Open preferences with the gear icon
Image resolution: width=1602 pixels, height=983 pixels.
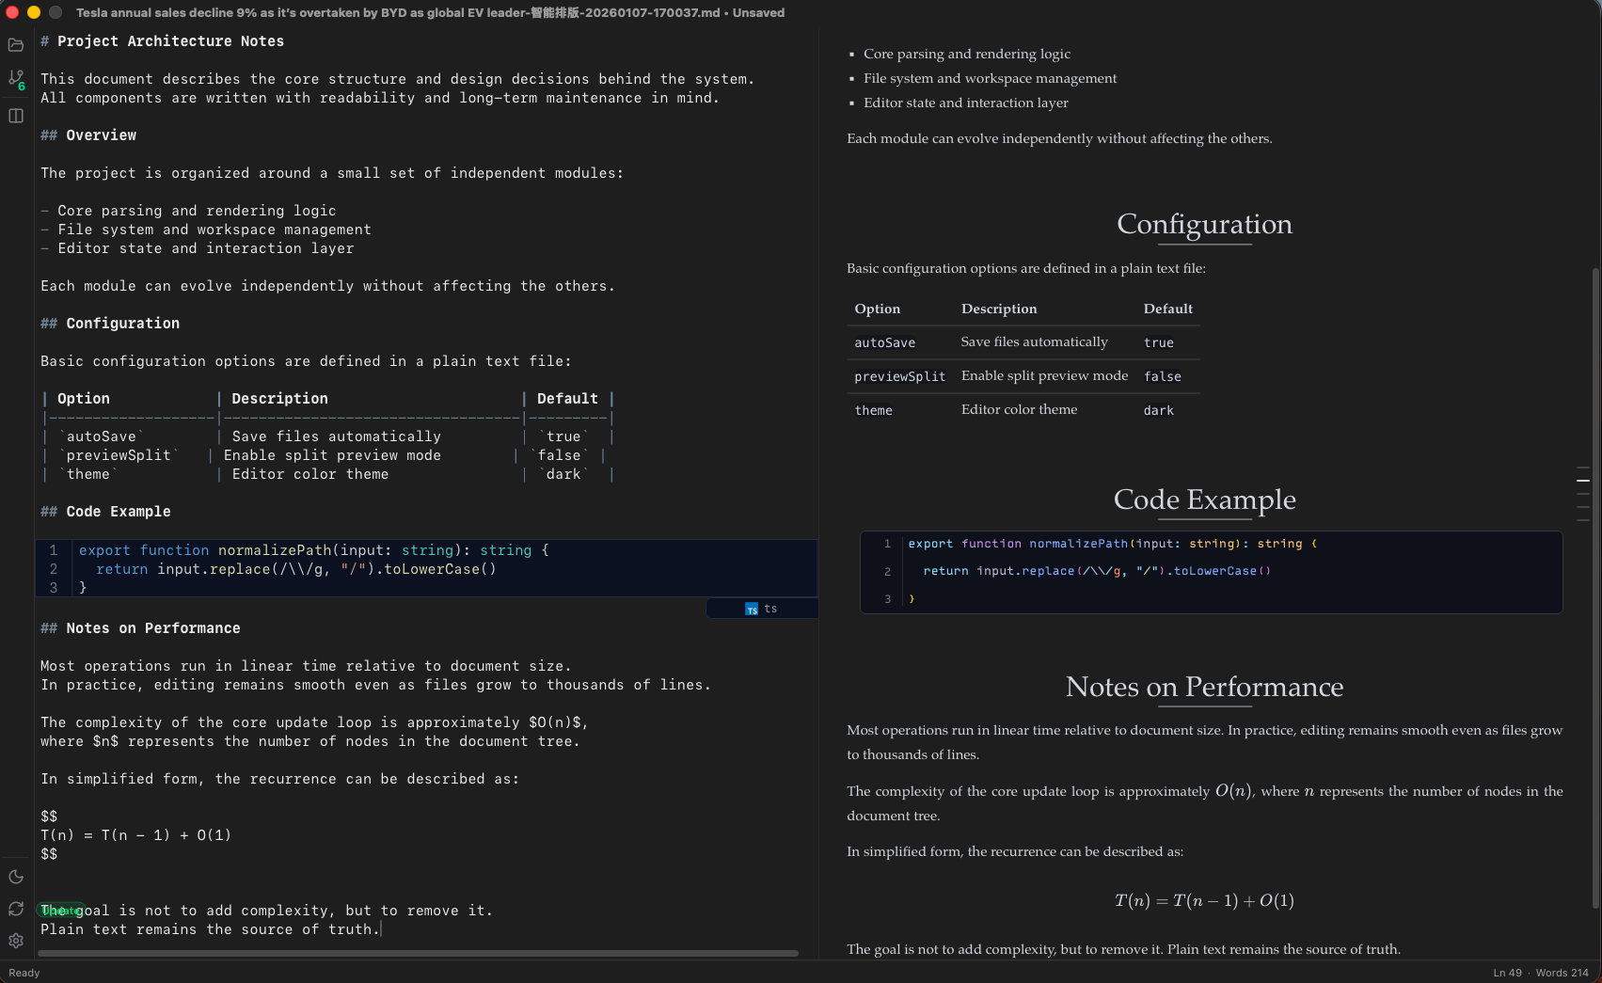[15, 941]
